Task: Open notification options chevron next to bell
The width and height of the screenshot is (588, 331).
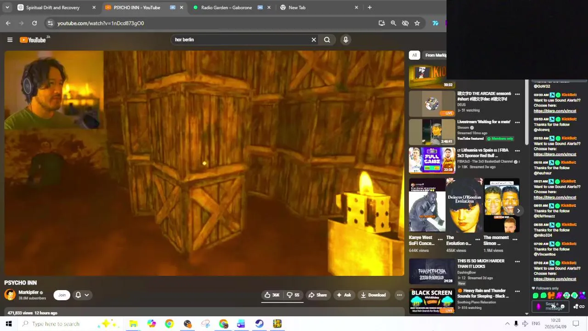Action: coord(86,295)
